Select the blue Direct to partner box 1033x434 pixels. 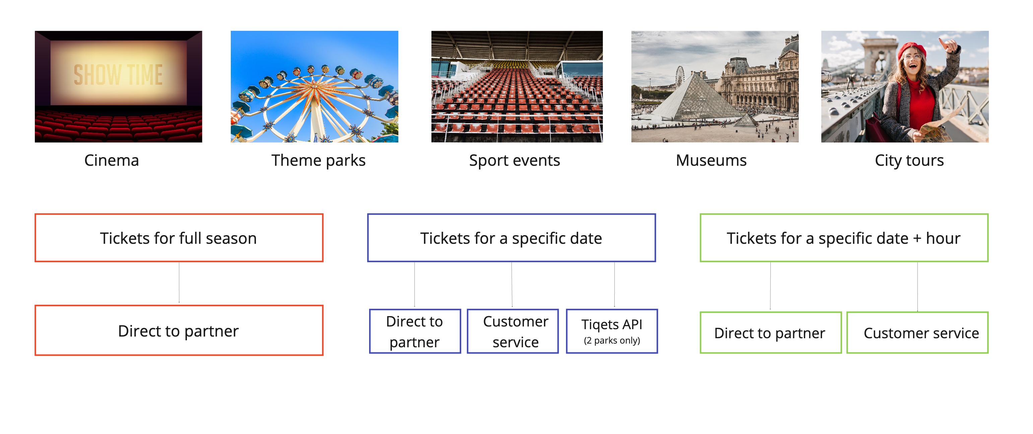415,332
